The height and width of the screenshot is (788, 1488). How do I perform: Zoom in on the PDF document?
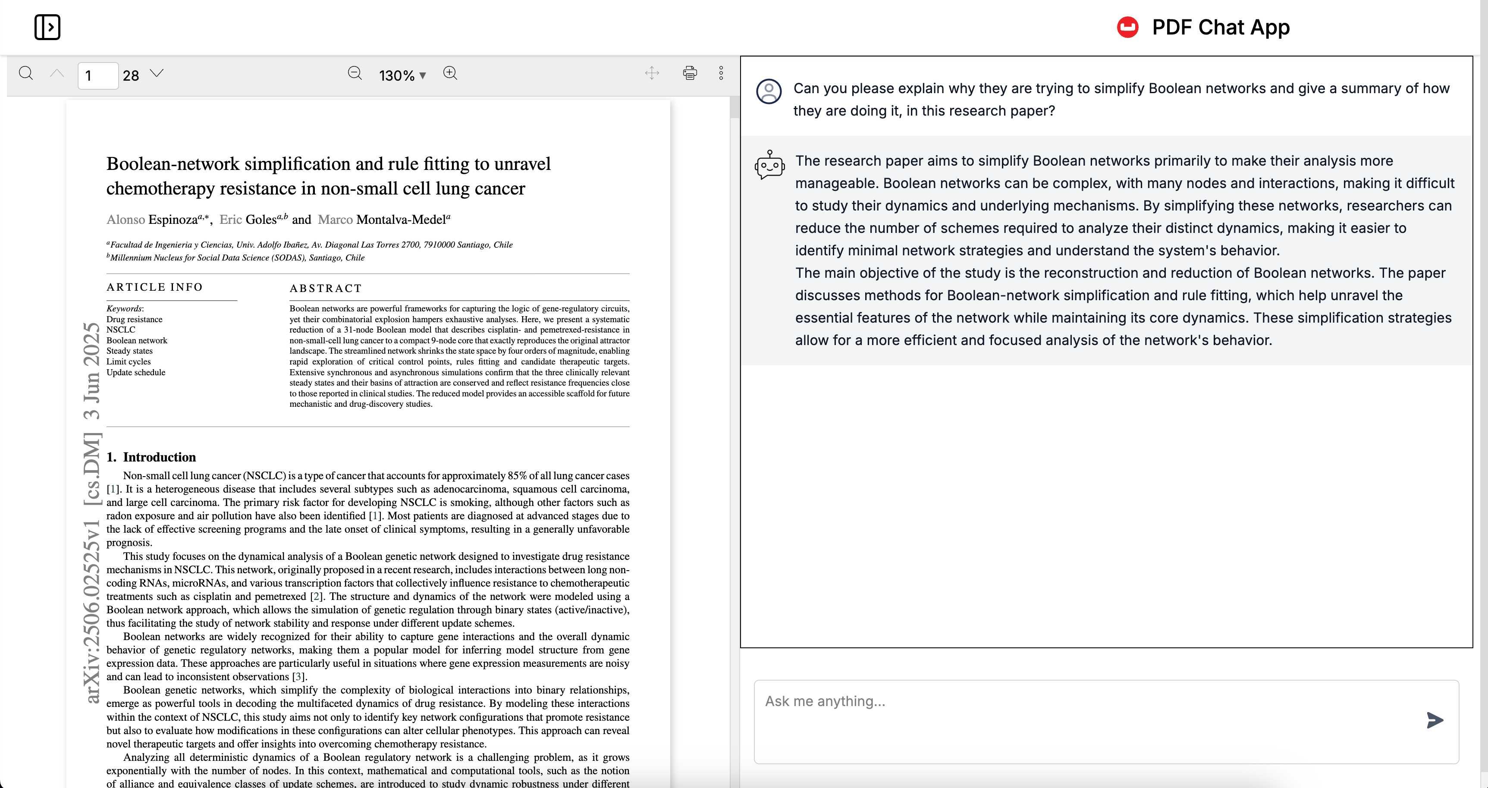[x=450, y=73]
